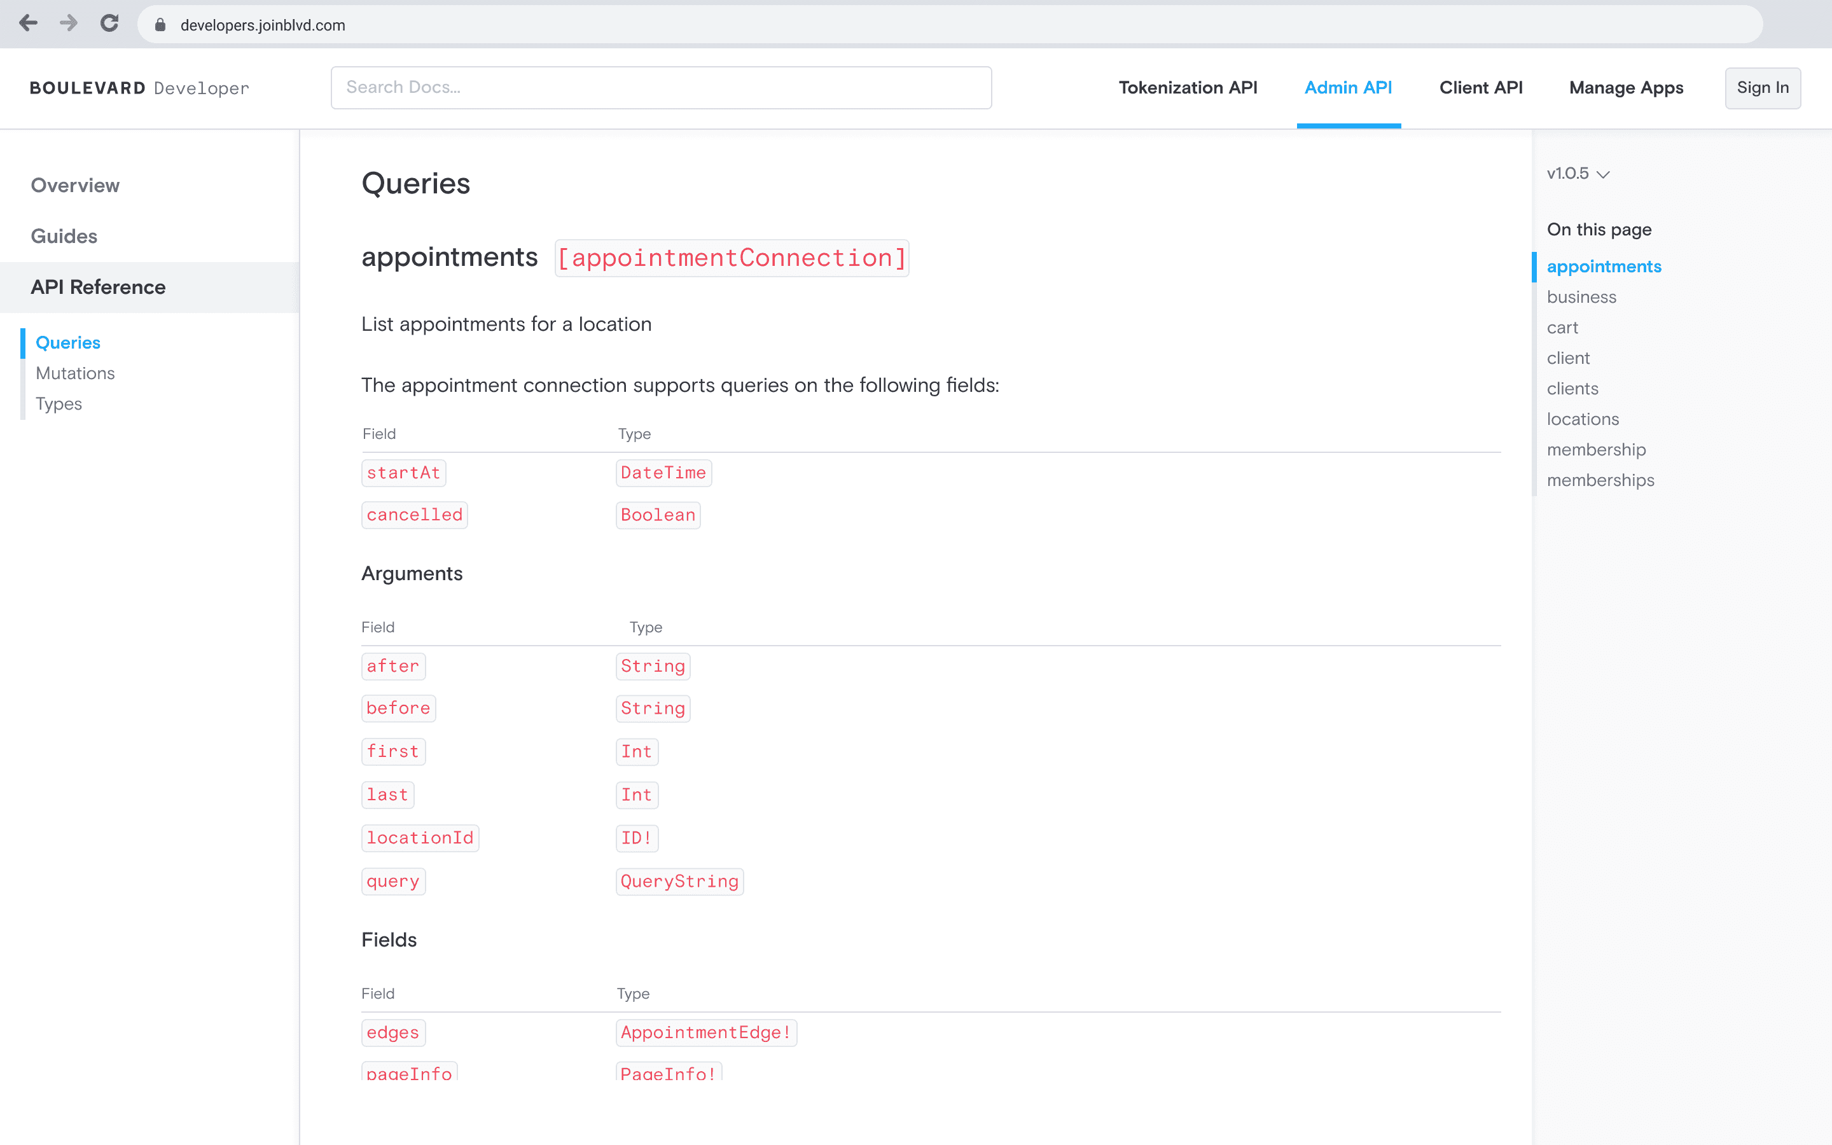This screenshot has width=1832, height=1145.
Task: Click the Sign In button
Action: (x=1761, y=88)
